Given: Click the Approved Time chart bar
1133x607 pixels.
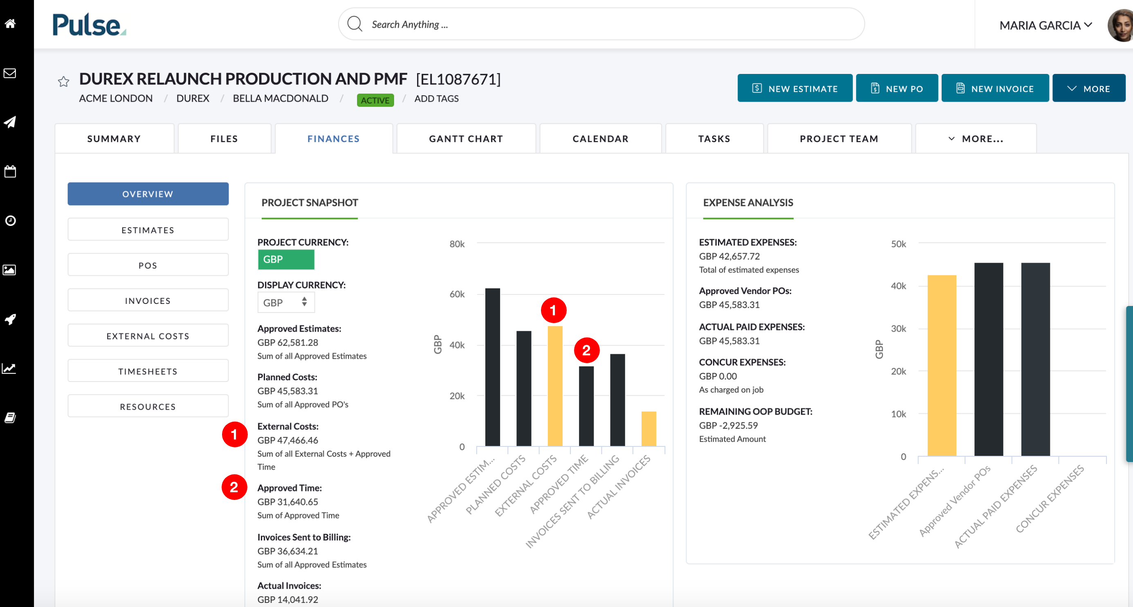Looking at the screenshot, I should pyautogui.click(x=586, y=406).
